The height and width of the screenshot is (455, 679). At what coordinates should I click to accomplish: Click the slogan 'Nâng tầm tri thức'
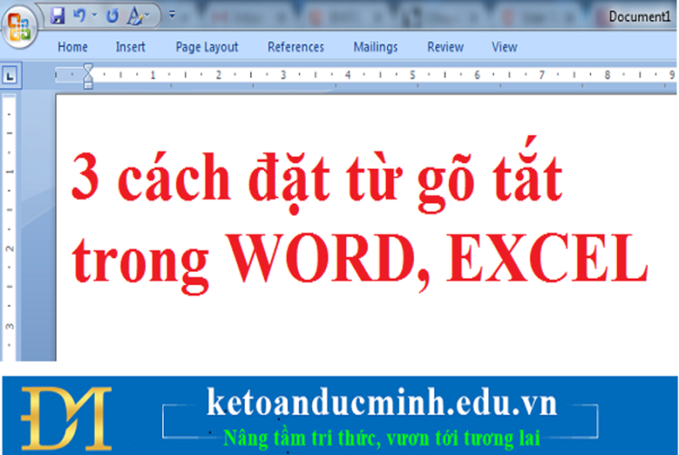tap(302, 438)
